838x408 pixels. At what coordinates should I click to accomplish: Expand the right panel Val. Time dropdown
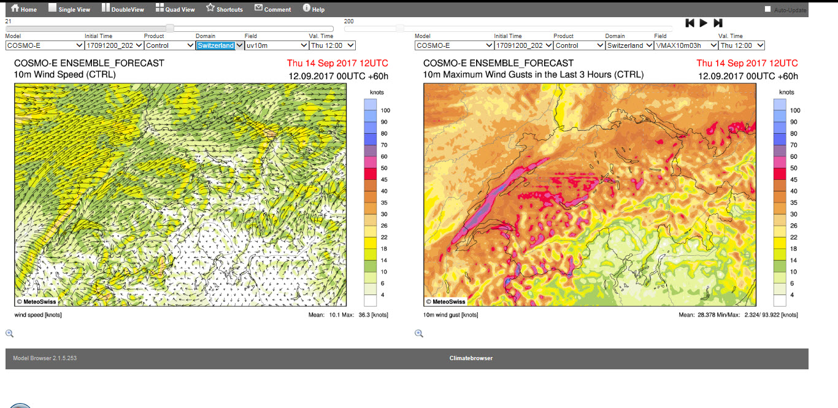tap(741, 45)
